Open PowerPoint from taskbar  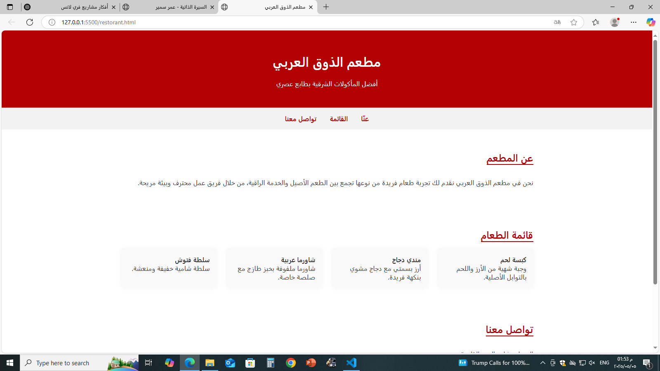pyautogui.click(x=311, y=363)
